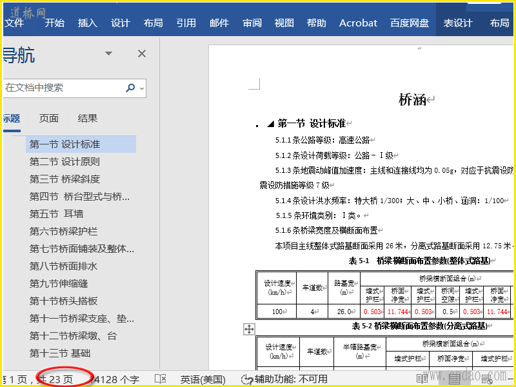The width and height of the screenshot is (516, 387).
Task: Switch to the 开始 ribbon tab
Action: 54,23
